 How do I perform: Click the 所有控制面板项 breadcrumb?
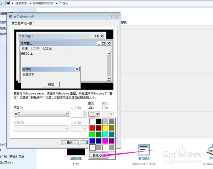(43, 3)
